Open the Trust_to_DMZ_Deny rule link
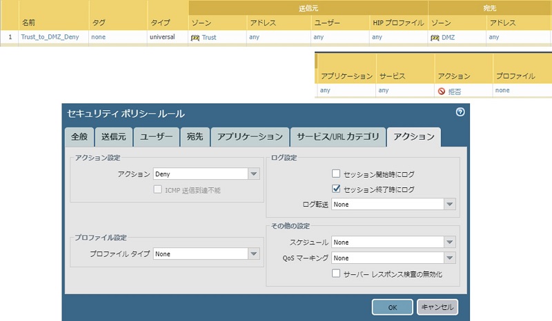The width and height of the screenshot is (552, 321). point(52,37)
